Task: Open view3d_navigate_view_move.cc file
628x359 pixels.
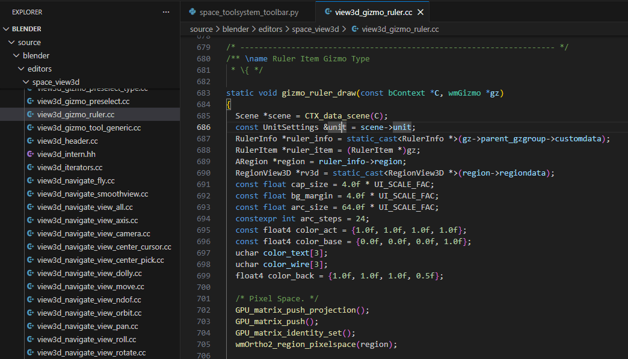Action: (90, 286)
